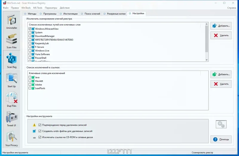
Task: Click Добавить for link exclusions
Action: tap(221, 74)
